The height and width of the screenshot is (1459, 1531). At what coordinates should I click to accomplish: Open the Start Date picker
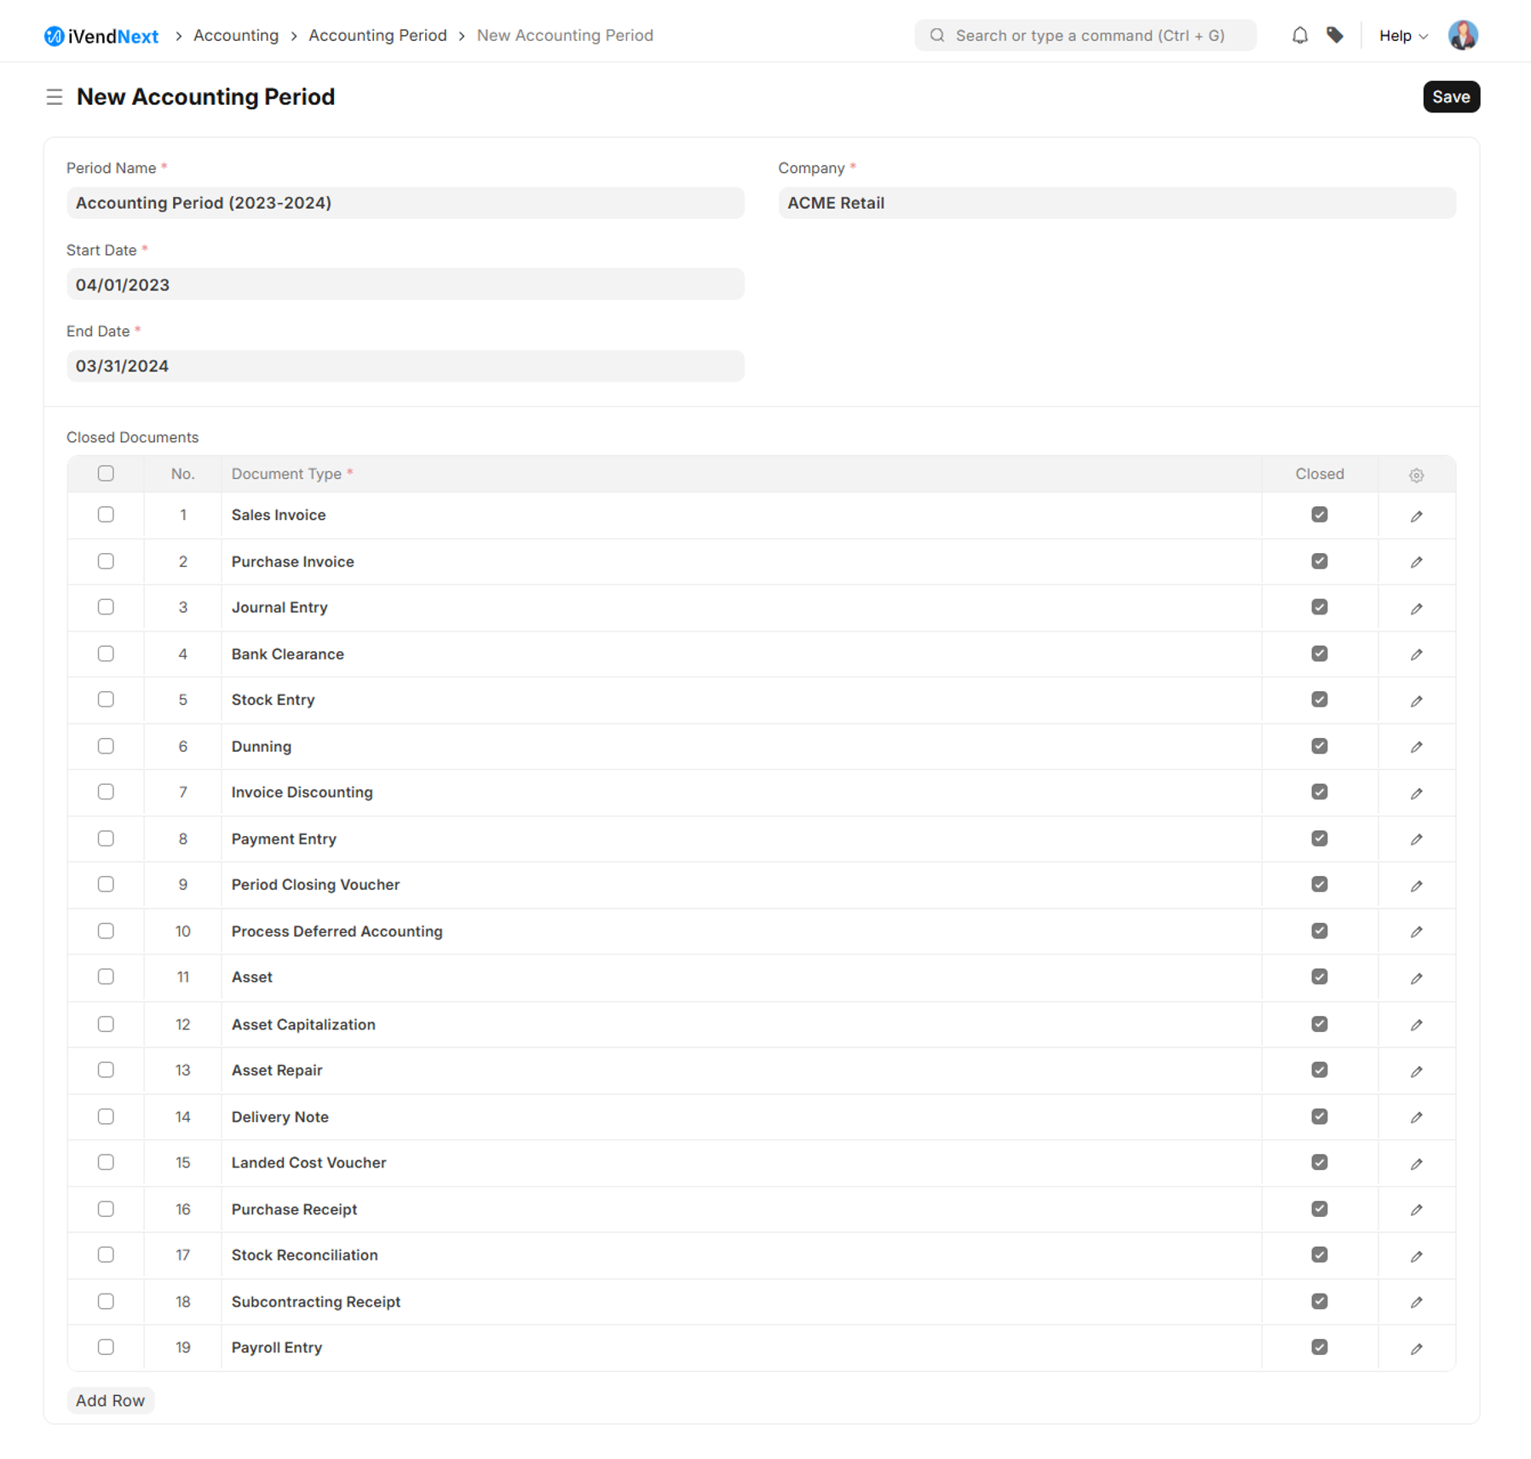(405, 285)
